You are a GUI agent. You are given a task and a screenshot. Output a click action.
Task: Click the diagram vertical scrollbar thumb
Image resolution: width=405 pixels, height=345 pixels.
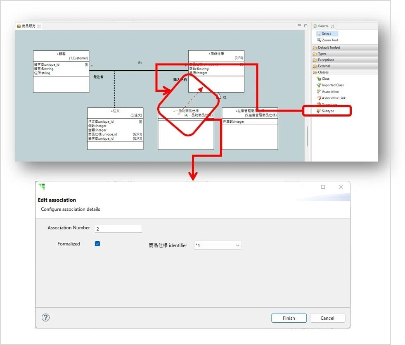(x=307, y=136)
